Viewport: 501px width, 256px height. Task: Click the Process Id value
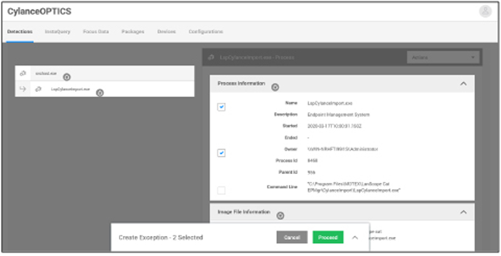(312, 161)
